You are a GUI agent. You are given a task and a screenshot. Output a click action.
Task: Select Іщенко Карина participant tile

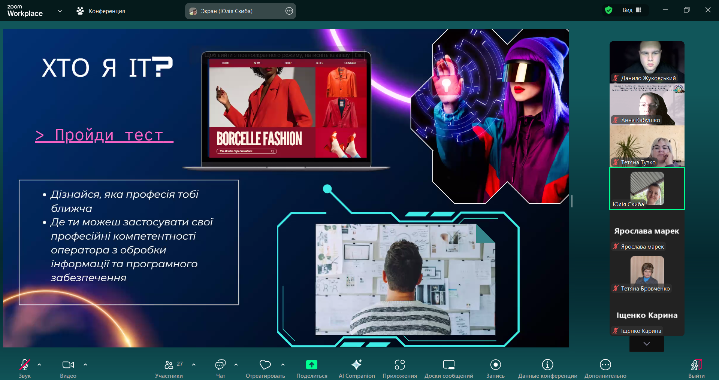pos(647,315)
